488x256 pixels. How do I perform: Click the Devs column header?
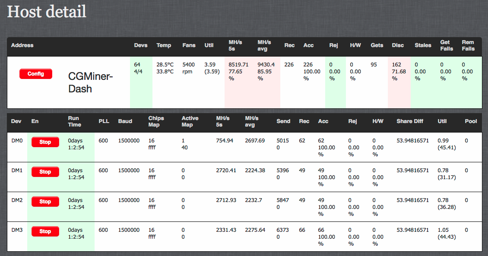[x=141, y=45]
